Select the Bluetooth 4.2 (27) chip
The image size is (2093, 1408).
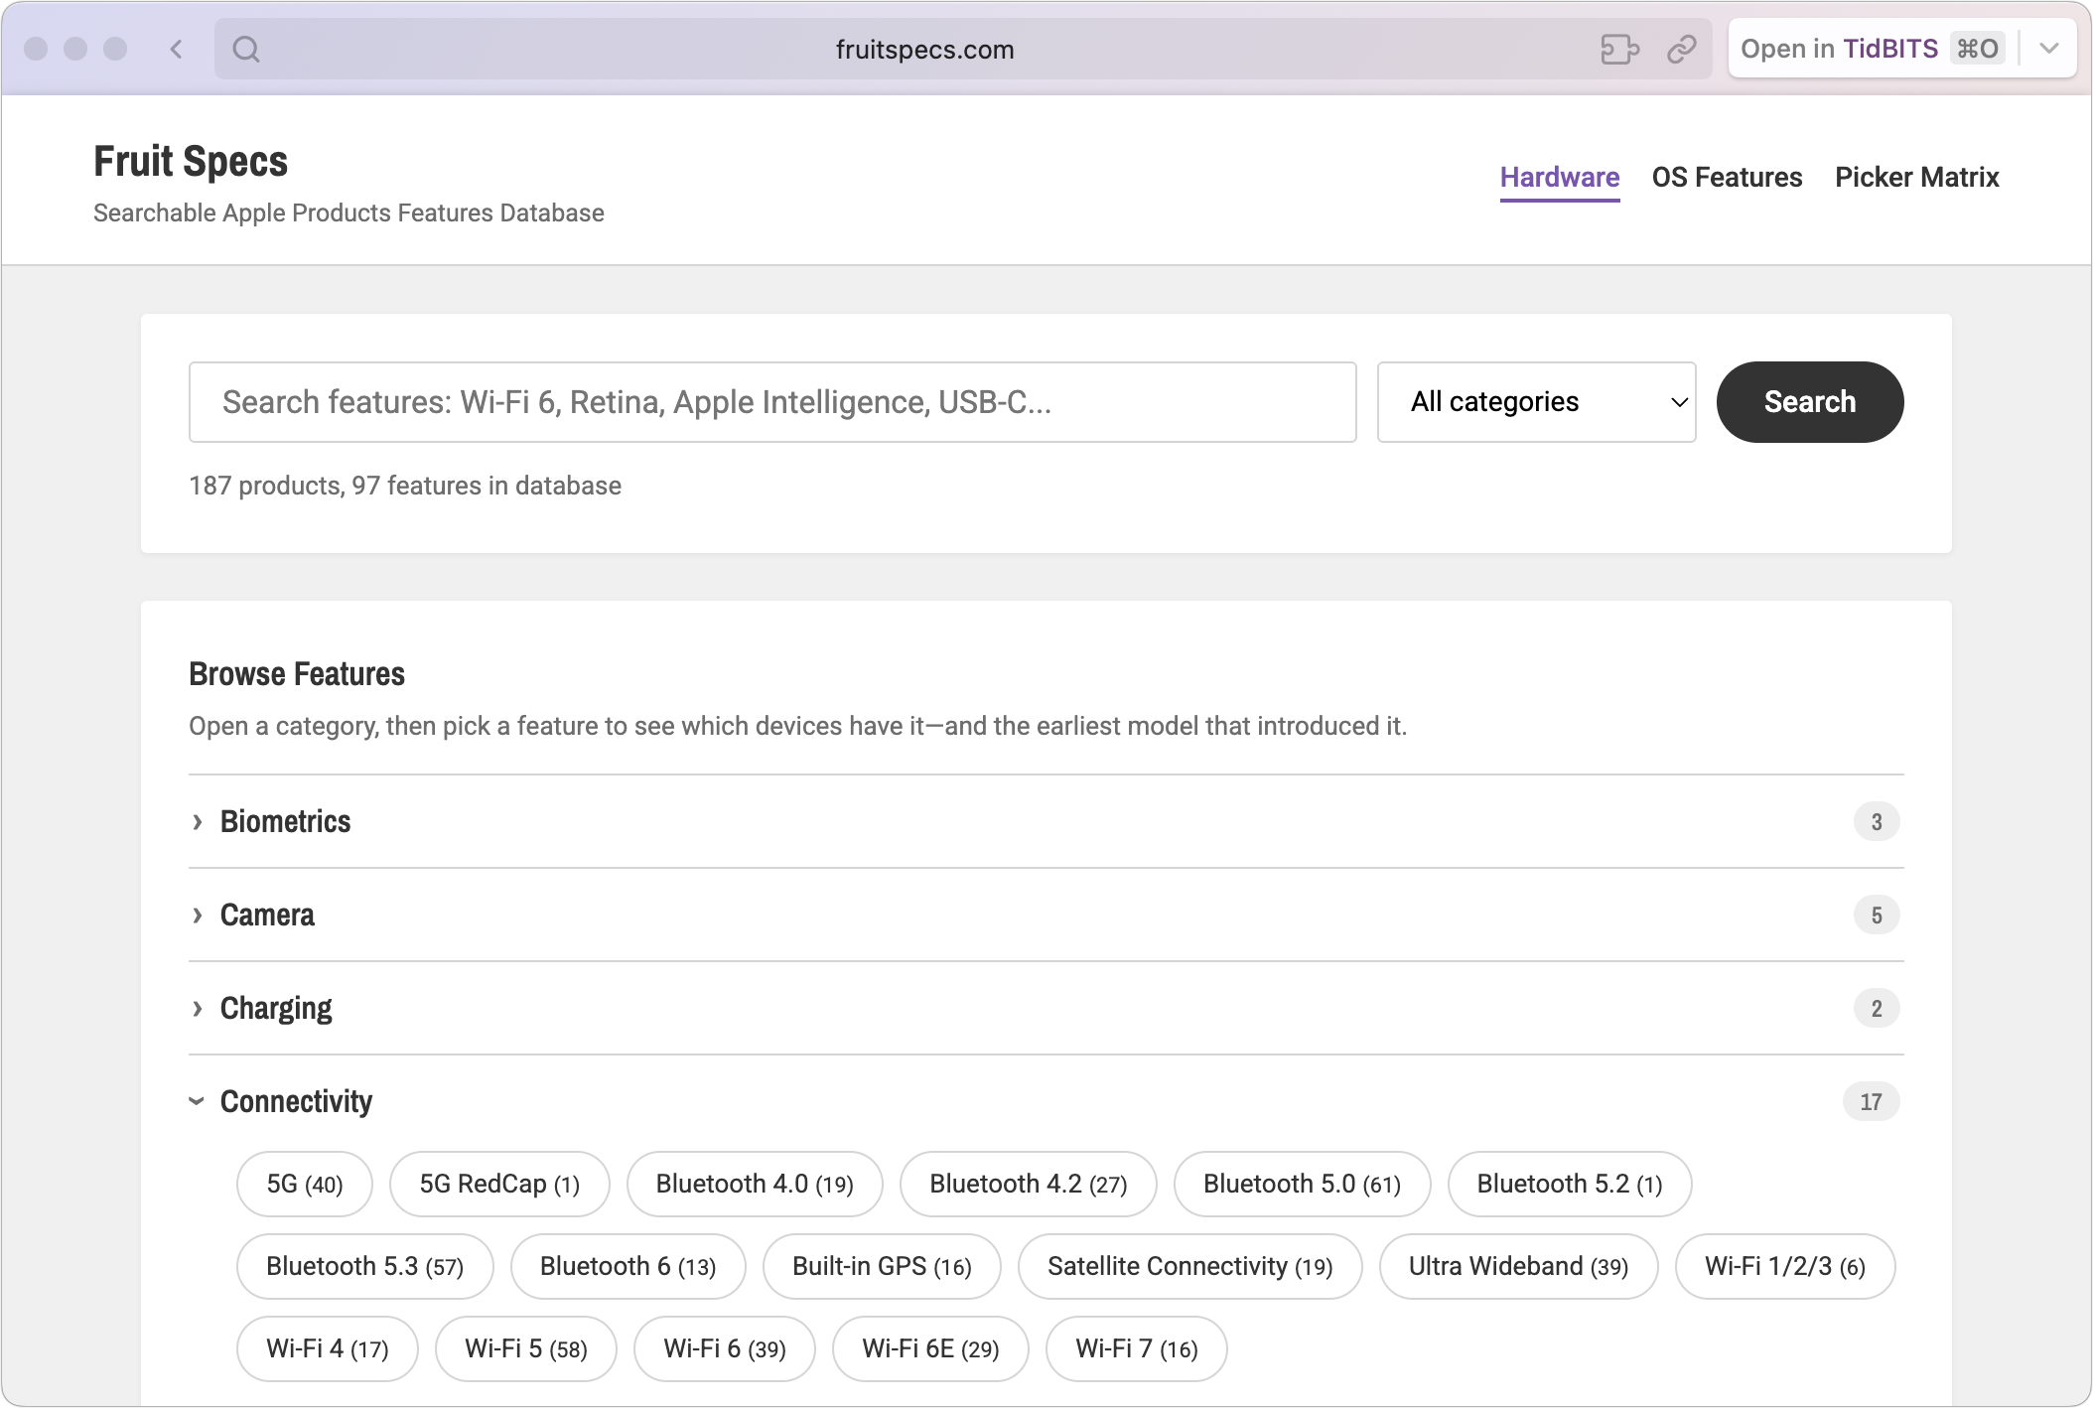1028,1185
